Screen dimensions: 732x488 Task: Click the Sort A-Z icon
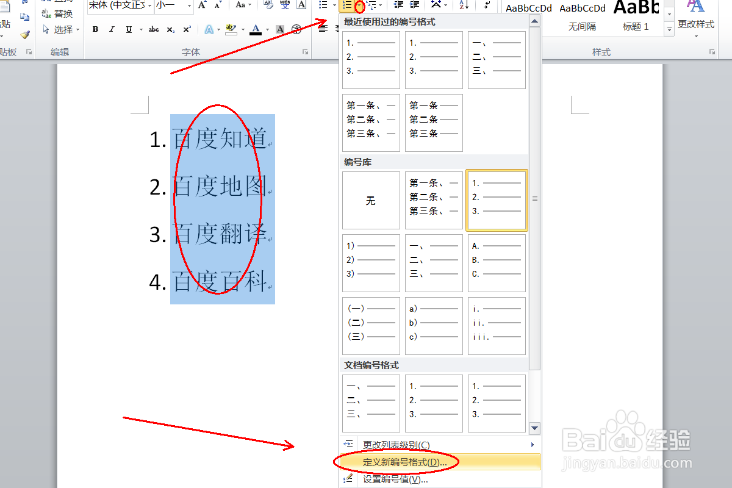click(464, 5)
